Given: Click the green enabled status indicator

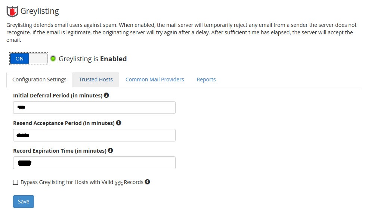Looking at the screenshot, I should (x=53, y=59).
